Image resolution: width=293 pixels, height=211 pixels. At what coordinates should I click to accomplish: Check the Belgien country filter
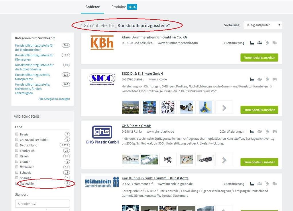[17, 134]
